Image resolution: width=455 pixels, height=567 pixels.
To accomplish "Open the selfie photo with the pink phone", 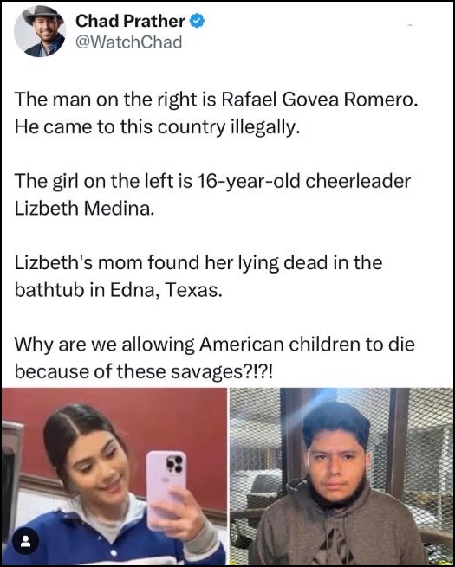I will (114, 475).
